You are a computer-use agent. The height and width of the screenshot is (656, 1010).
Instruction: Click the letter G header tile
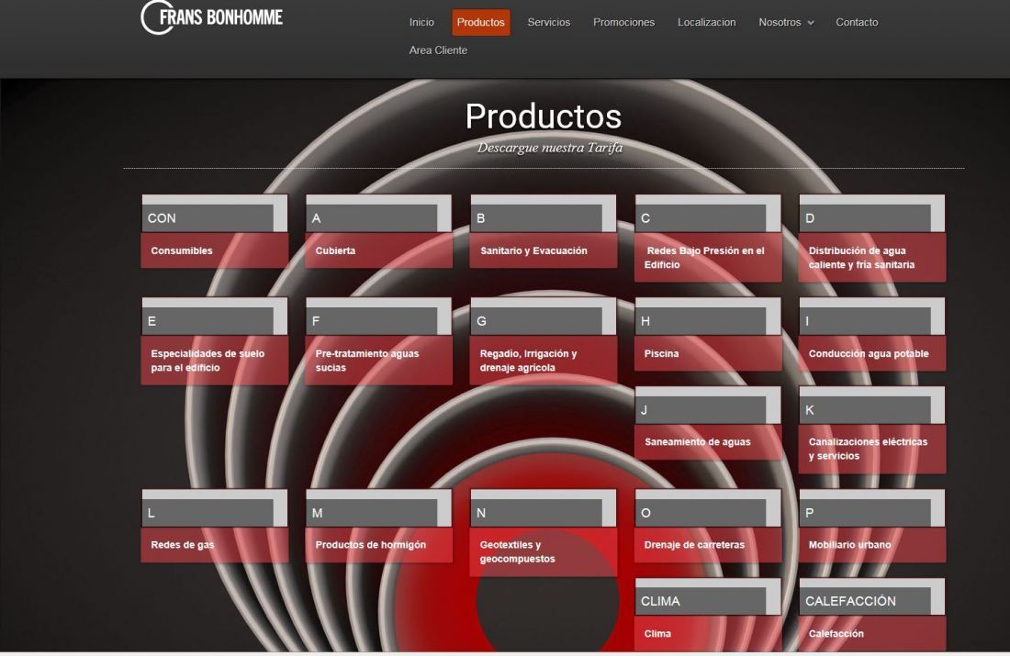pyautogui.click(x=544, y=317)
